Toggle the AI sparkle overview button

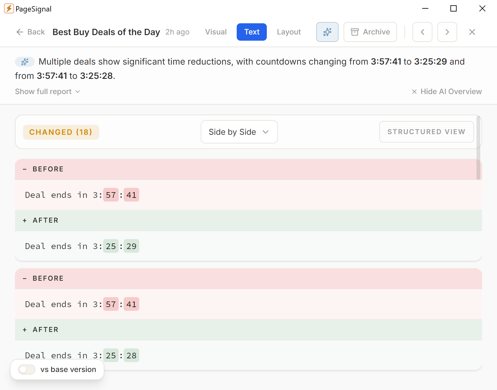point(327,32)
